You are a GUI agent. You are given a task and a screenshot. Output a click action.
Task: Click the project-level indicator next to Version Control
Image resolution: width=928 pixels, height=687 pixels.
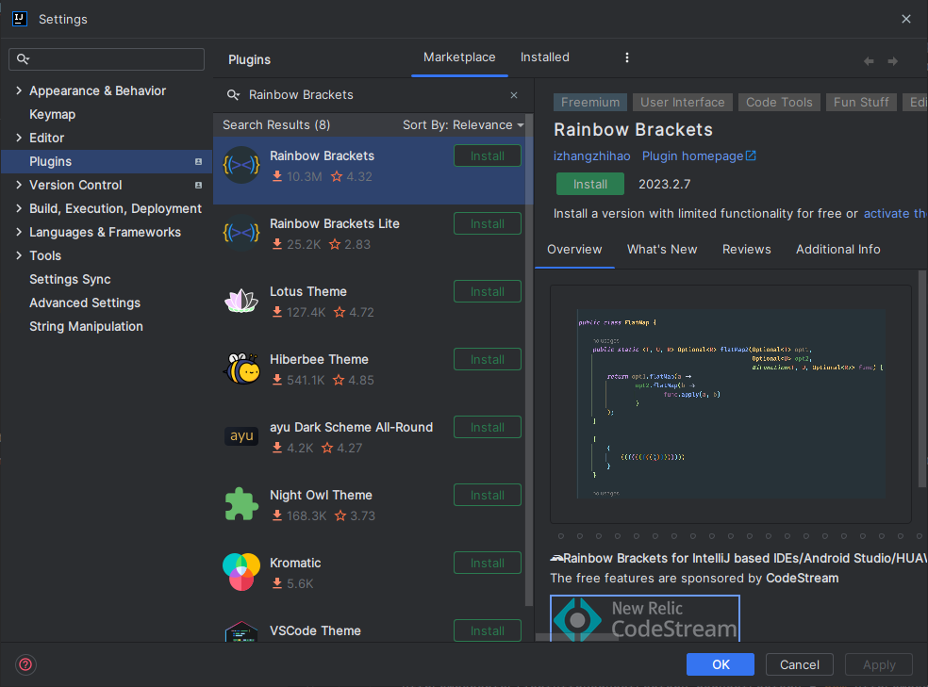click(x=198, y=185)
